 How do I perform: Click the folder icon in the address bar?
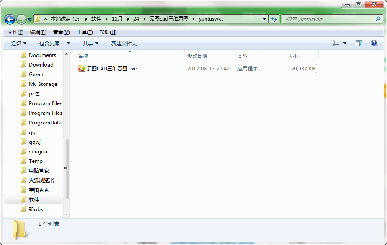[x=37, y=19]
